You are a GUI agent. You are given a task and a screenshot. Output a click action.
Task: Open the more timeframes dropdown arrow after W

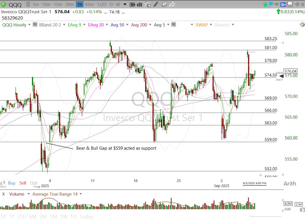(x=125, y=4)
